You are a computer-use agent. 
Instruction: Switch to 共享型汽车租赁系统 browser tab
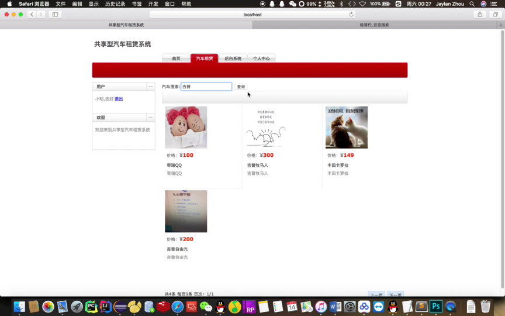point(126,25)
